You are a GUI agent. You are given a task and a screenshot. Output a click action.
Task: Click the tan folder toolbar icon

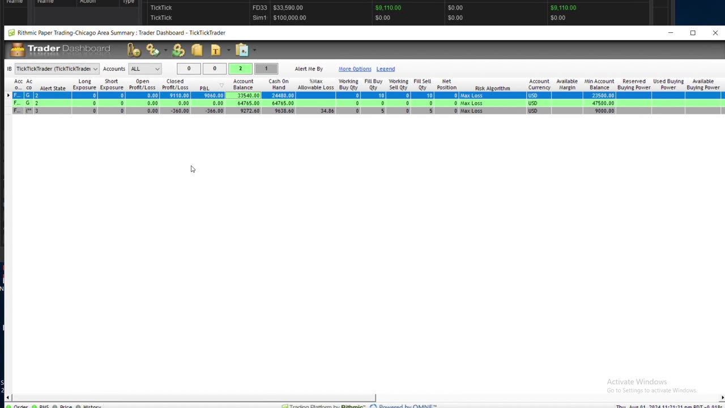(x=197, y=50)
